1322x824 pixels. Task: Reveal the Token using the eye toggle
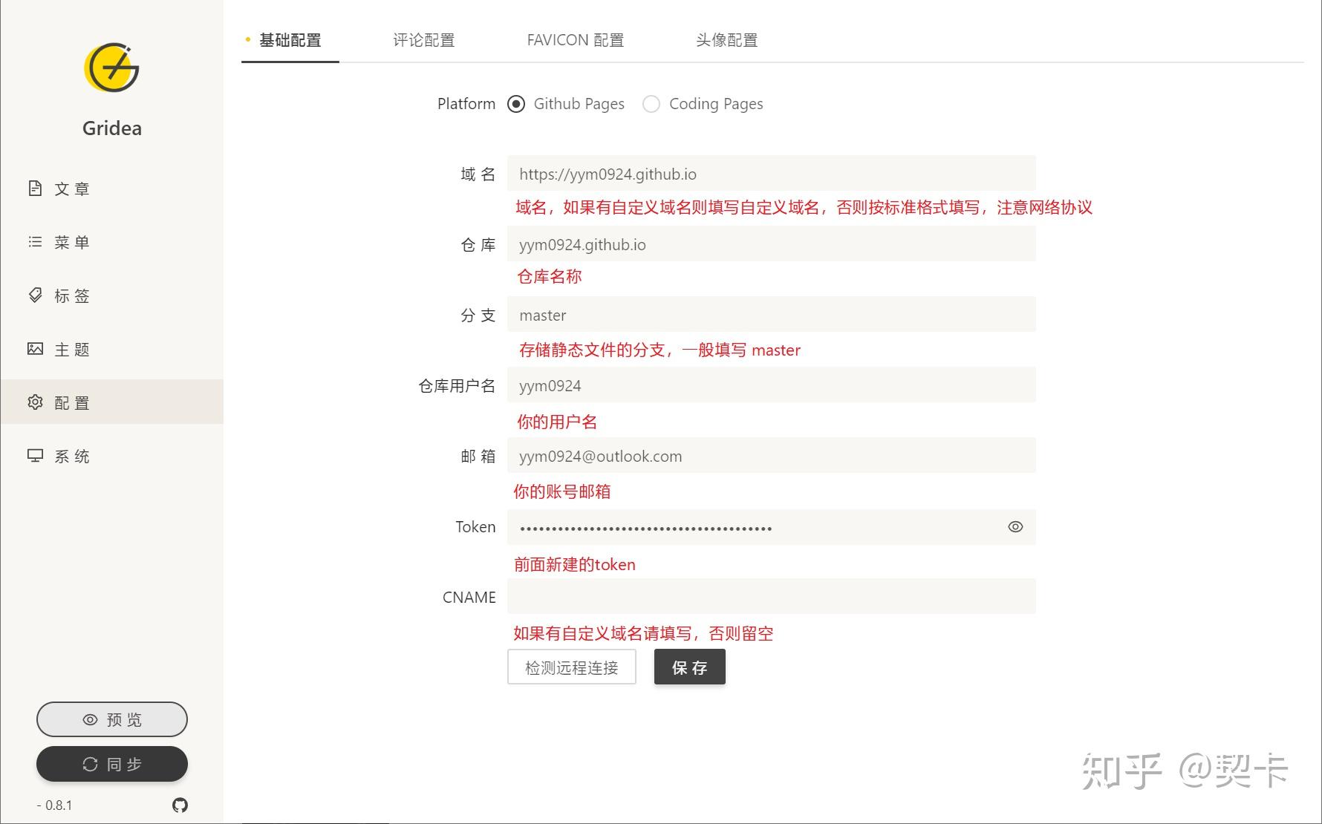[1015, 526]
